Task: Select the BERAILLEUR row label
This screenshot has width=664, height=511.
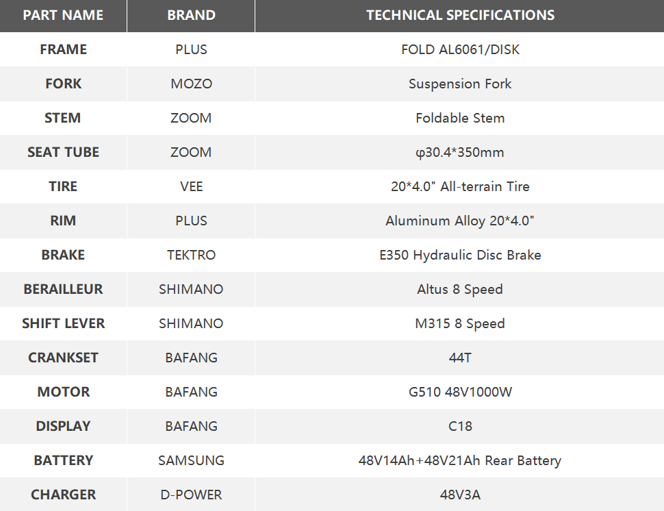Action: coord(63,289)
